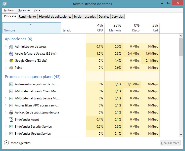Click the Google Chrome process icon
The image size is (185, 151).
click(11, 61)
